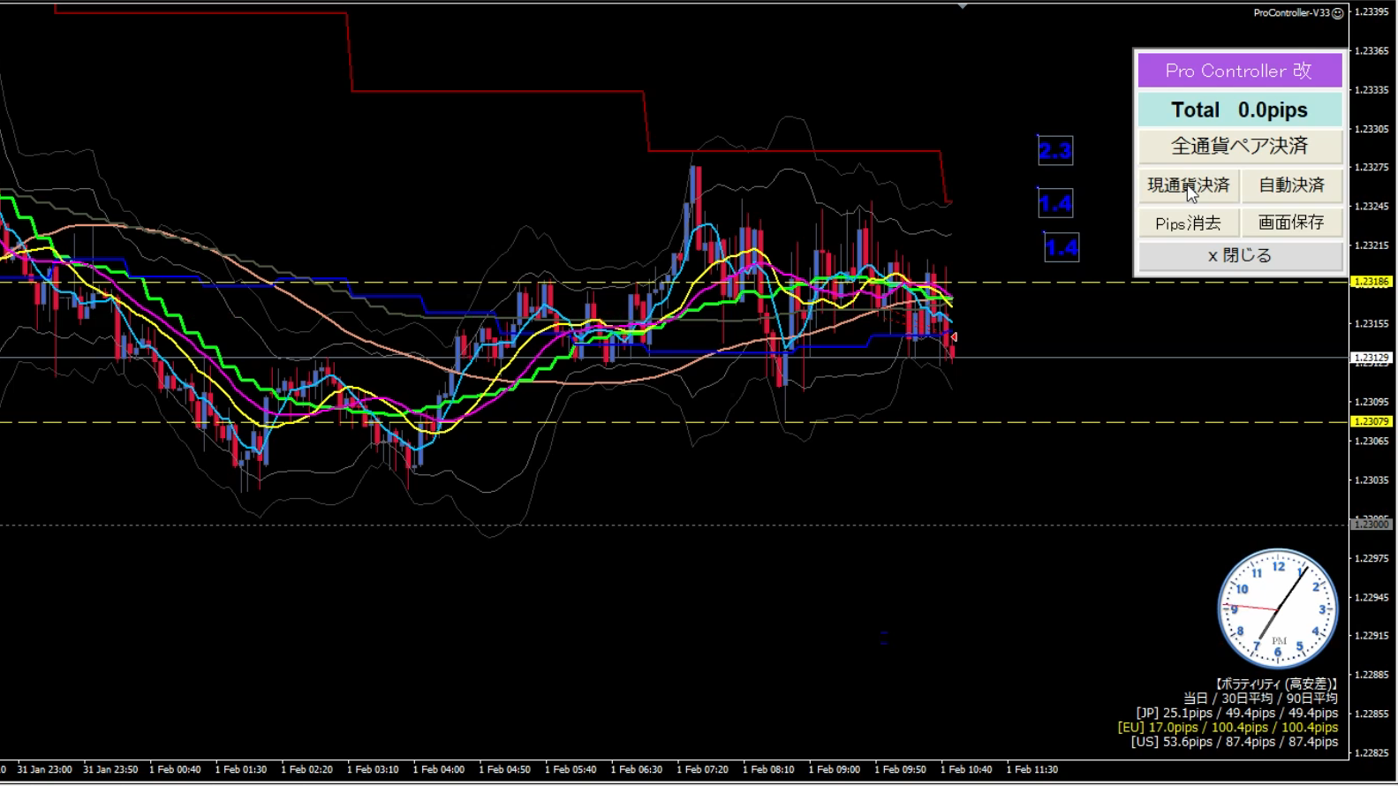Screen dimensions: 1398x786
Task: Click the 31 Jan 23:00 time label
Action: (44, 770)
